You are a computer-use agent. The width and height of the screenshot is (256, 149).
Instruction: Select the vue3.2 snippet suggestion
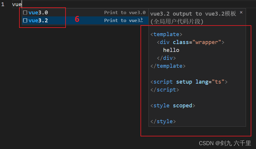point(85,21)
